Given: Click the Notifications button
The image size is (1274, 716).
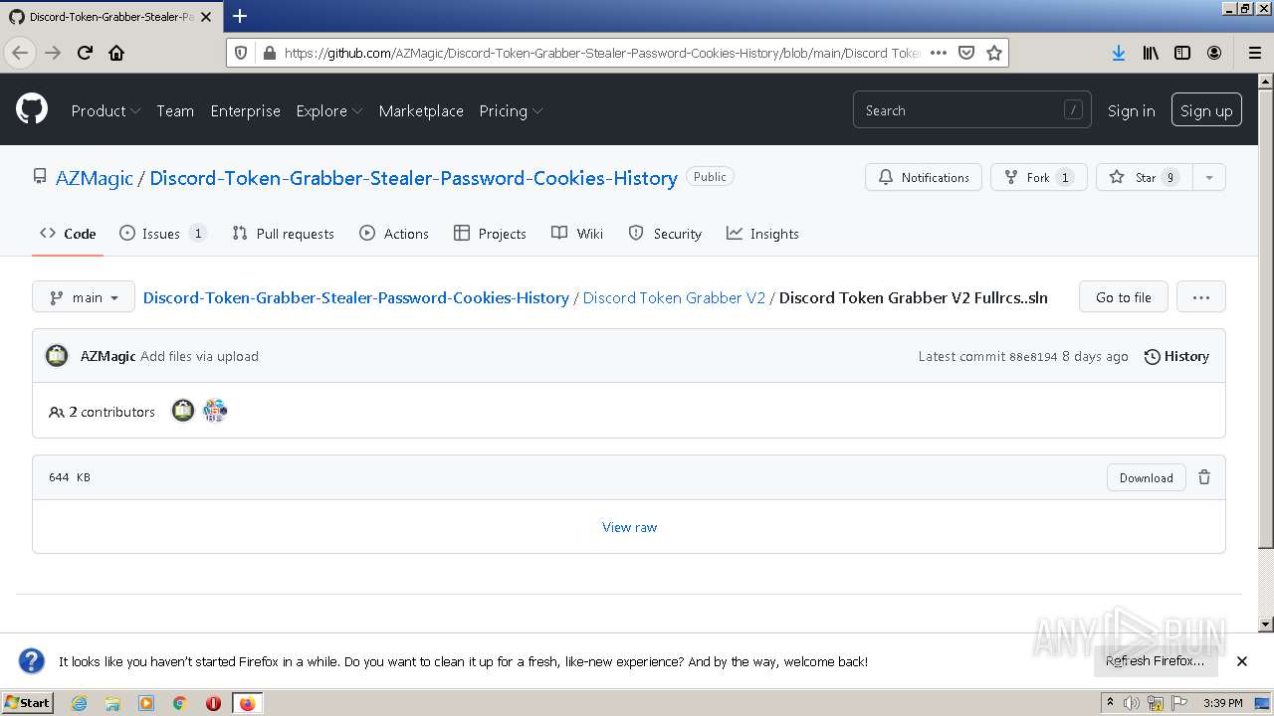Looking at the screenshot, I should [x=924, y=177].
